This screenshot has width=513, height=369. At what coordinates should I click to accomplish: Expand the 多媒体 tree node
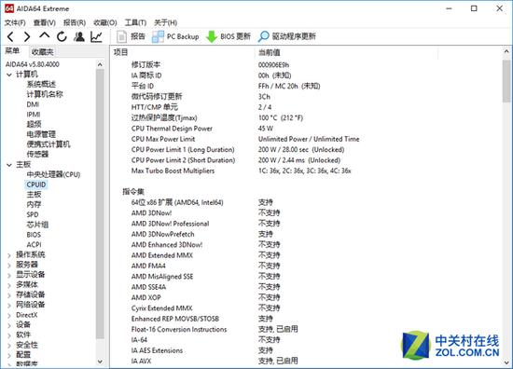(x=9, y=285)
